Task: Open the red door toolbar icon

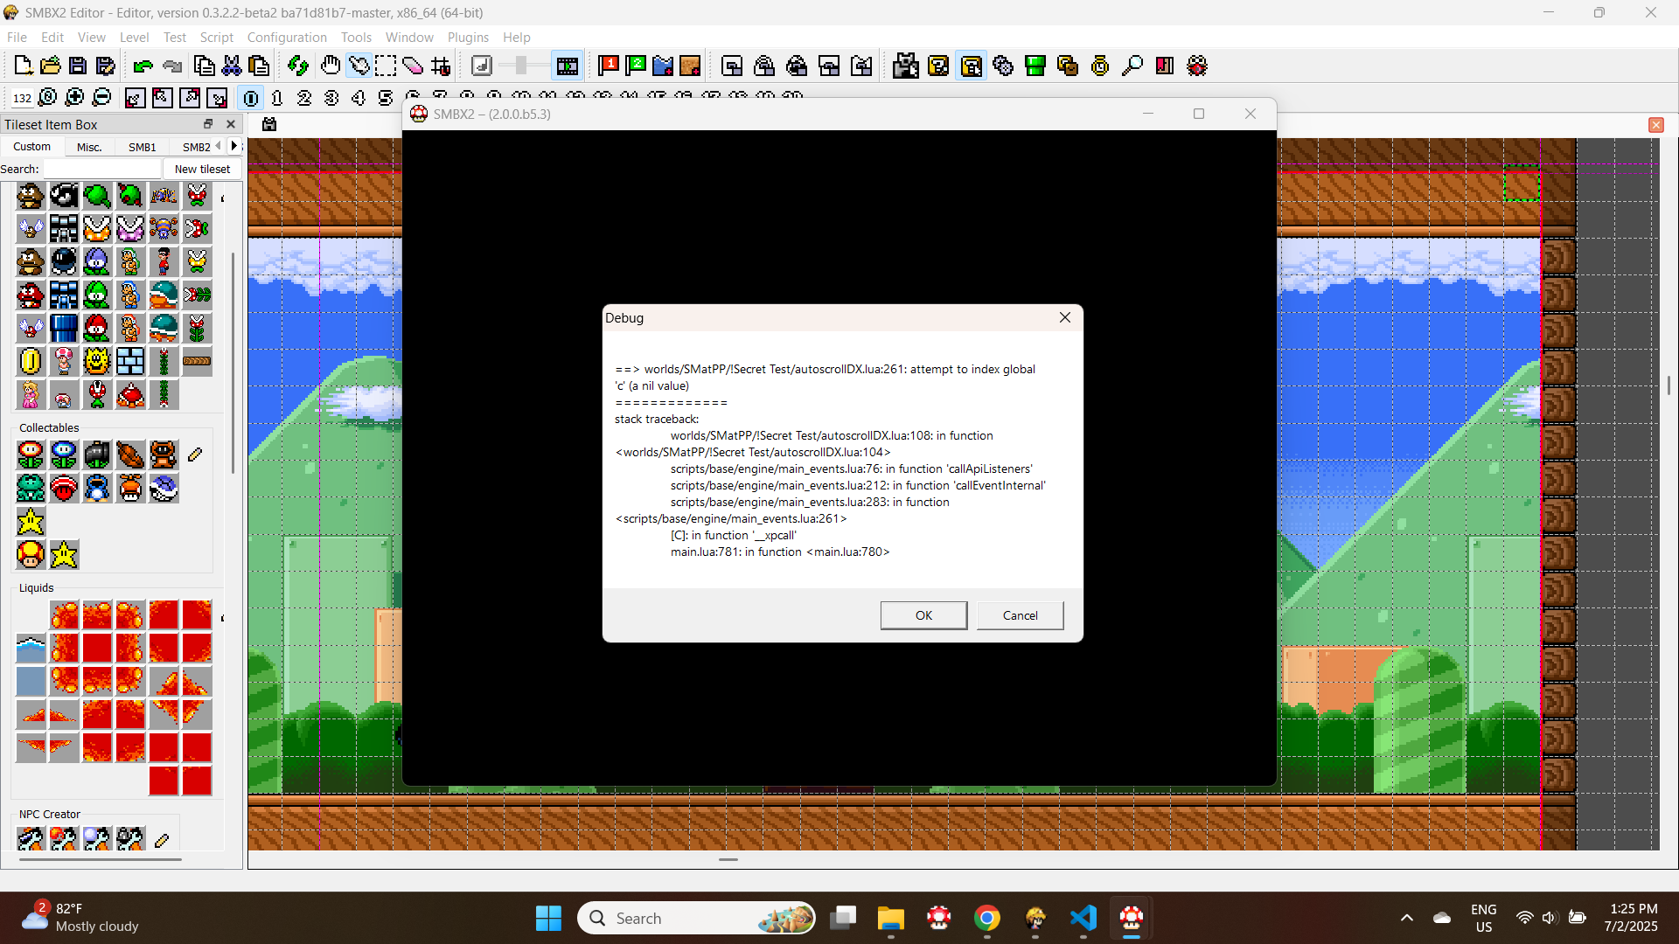Action: click(1165, 66)
